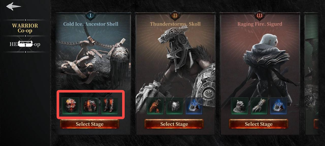This screenshot has height=146, width=325.
Task: Click Select Stage for Raging Fire. Sigurd
Action: pyautogui.click(x=258, y=124)
